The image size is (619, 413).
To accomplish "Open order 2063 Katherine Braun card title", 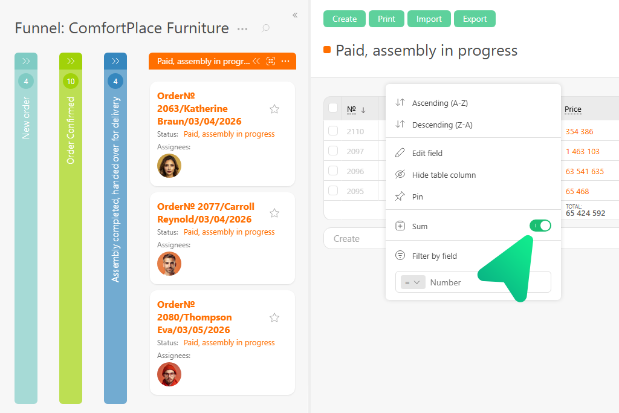I will [199, 109].
